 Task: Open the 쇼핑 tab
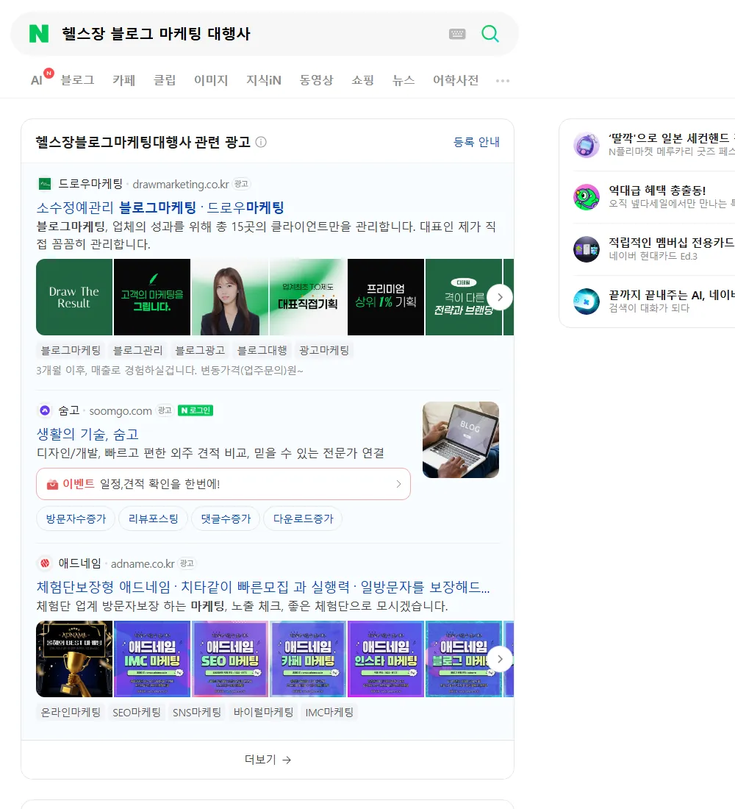(362, 80)
